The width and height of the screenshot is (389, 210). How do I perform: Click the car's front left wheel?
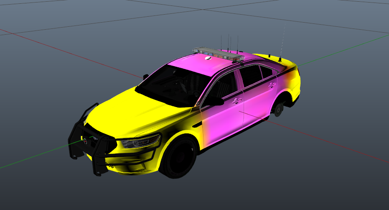click(179, 156)
